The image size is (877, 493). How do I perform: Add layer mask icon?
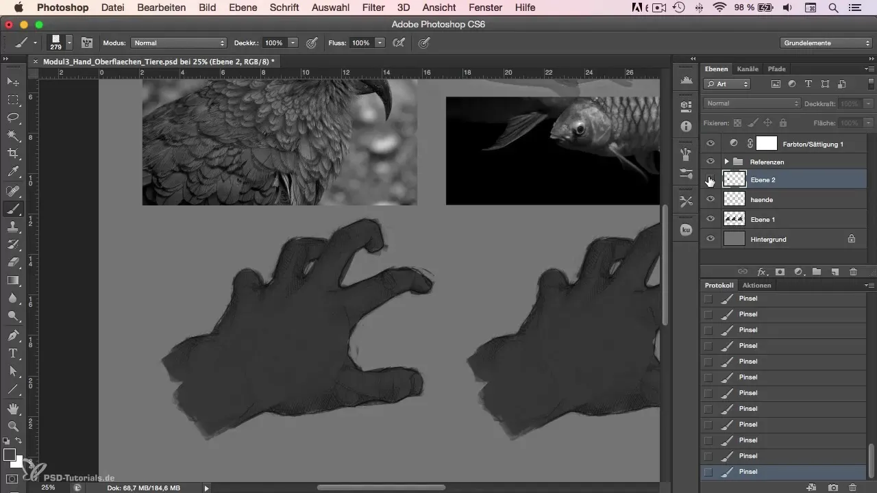[x=780, y=272]
